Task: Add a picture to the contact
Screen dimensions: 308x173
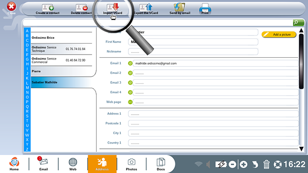Action: (279, 35)
